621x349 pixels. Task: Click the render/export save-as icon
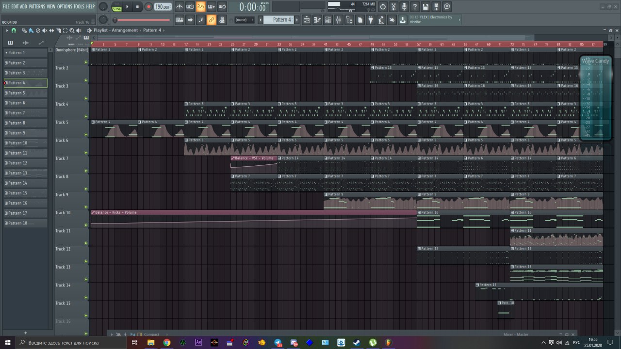click(x=436, y=7)
